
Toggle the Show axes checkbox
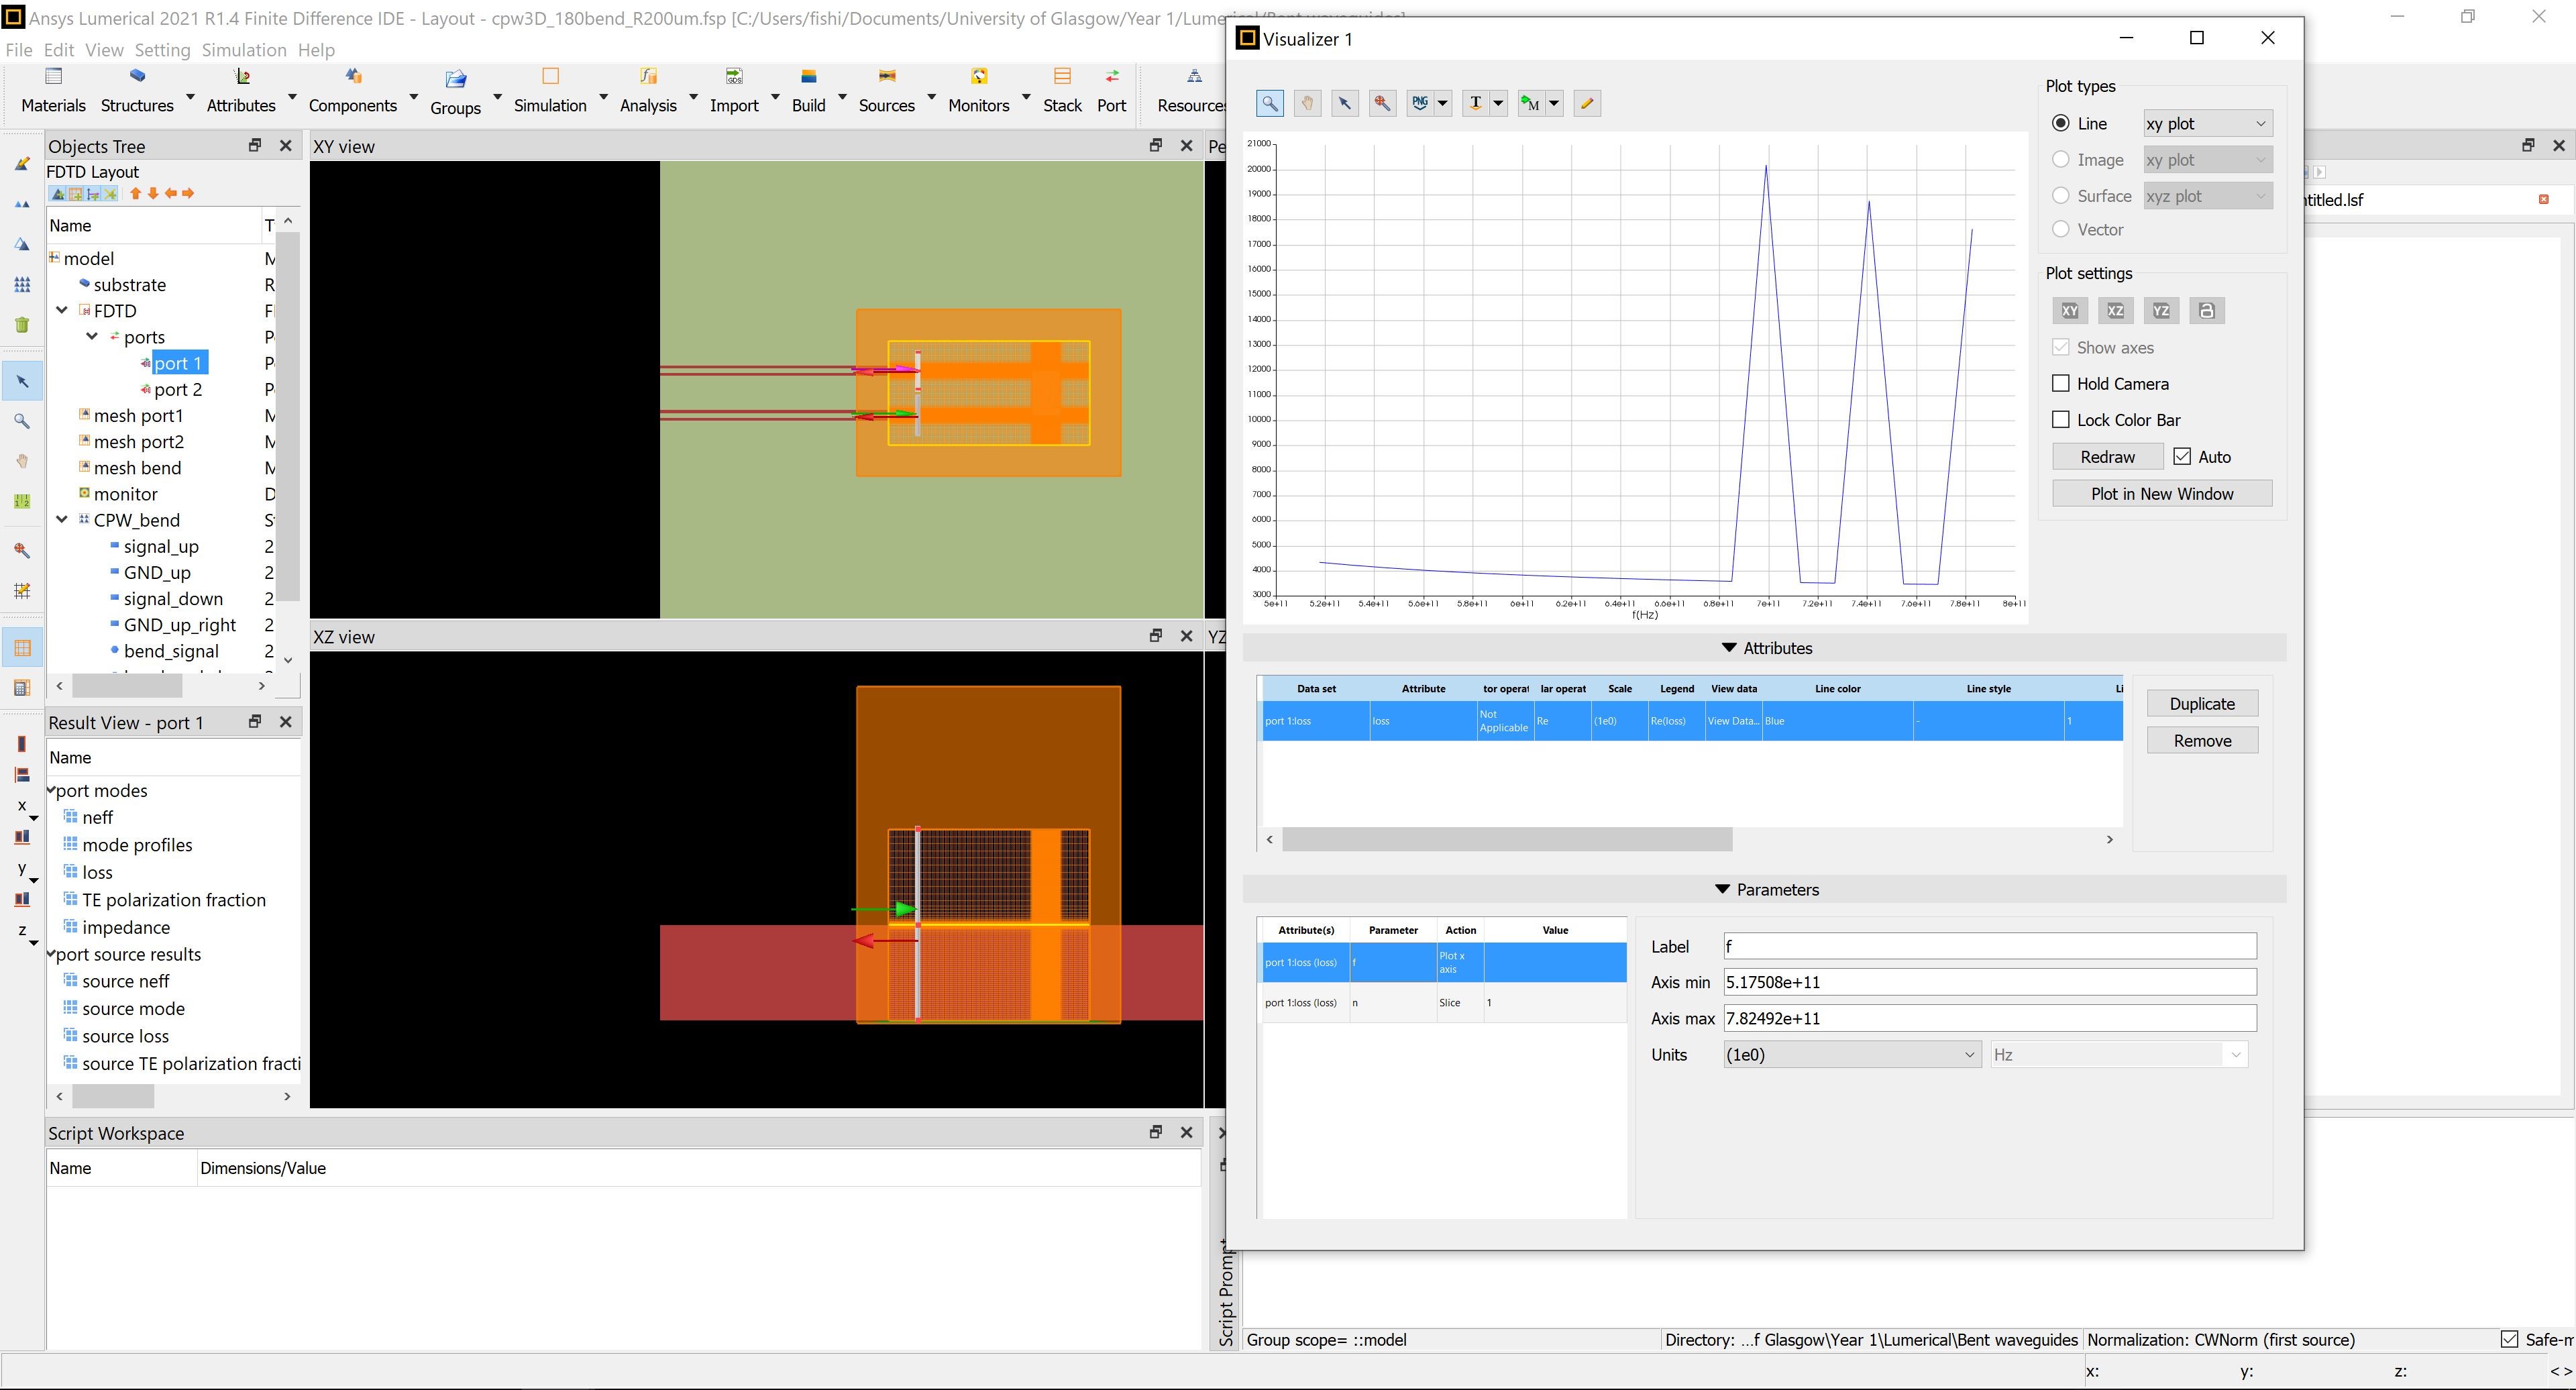(x=2061, y=347)
